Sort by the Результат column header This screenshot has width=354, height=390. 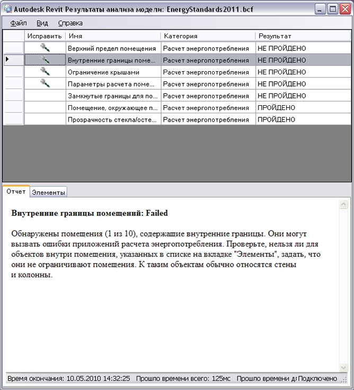pyautogui.click(x=303, y=36)
